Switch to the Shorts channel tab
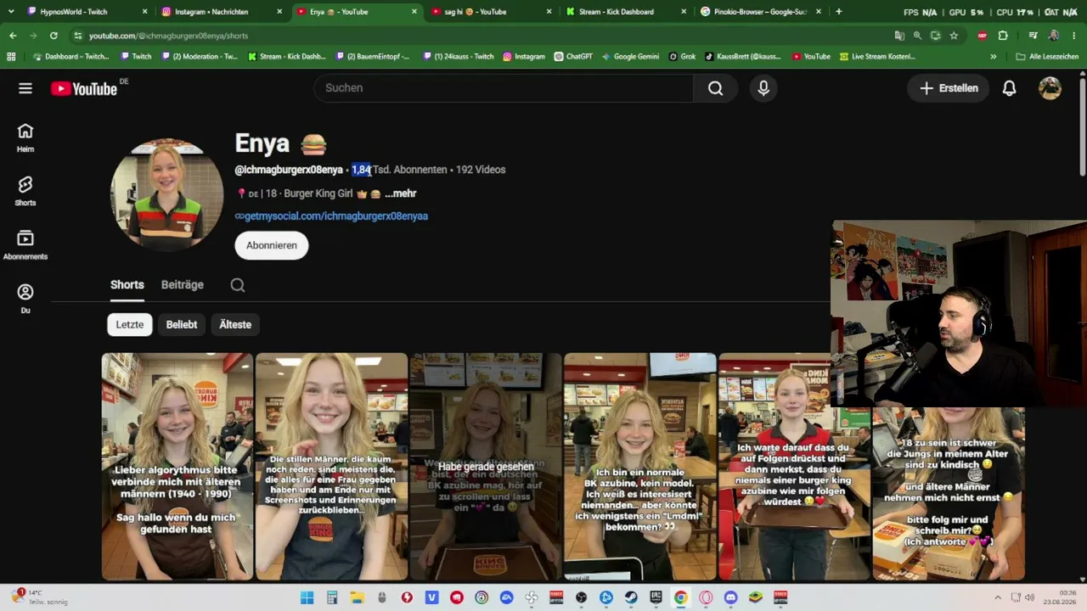Screen dimensions: 1087x611 pos(127,285)
